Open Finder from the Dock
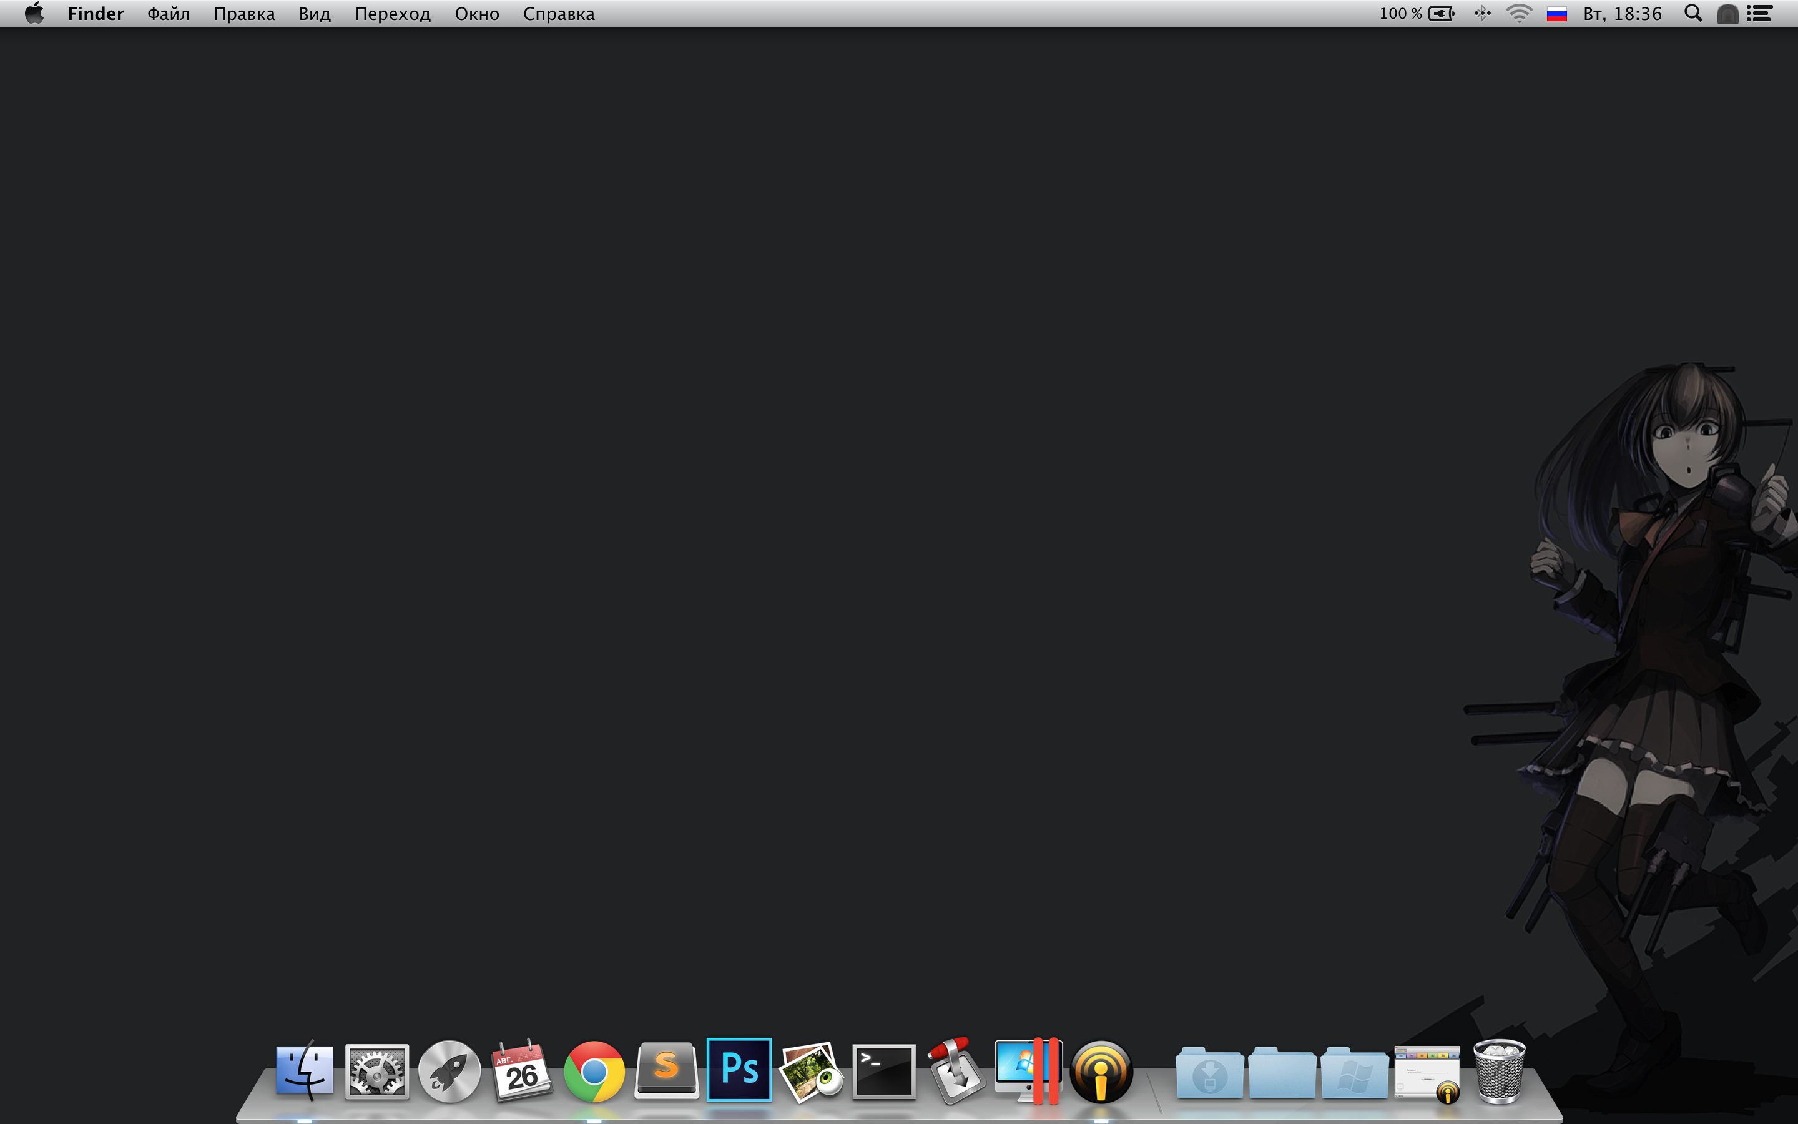This screenshot has height=1124, width=1798. pos(304,1070)
